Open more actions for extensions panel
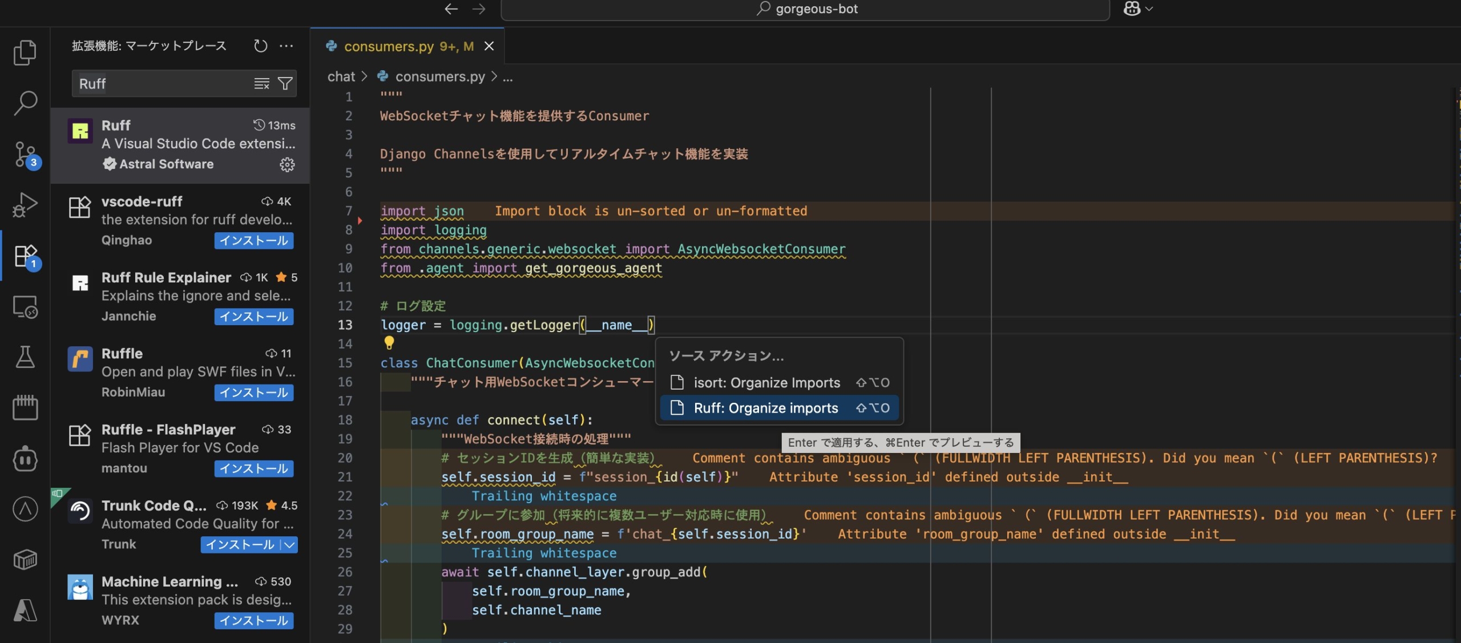The height and width of the screenshot is (643, 1461). 286,46
